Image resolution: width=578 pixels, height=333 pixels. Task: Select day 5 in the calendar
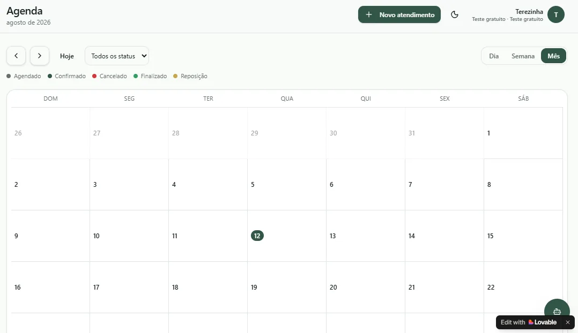(253, 185)
